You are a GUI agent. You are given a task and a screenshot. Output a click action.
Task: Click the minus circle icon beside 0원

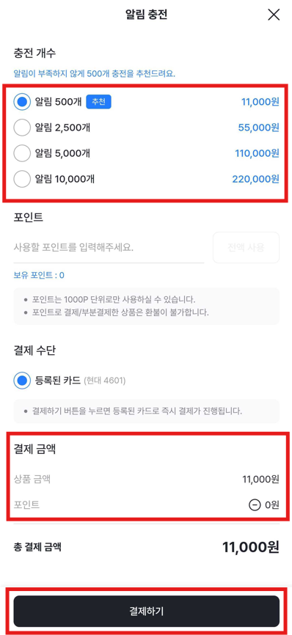pos(255,505)
